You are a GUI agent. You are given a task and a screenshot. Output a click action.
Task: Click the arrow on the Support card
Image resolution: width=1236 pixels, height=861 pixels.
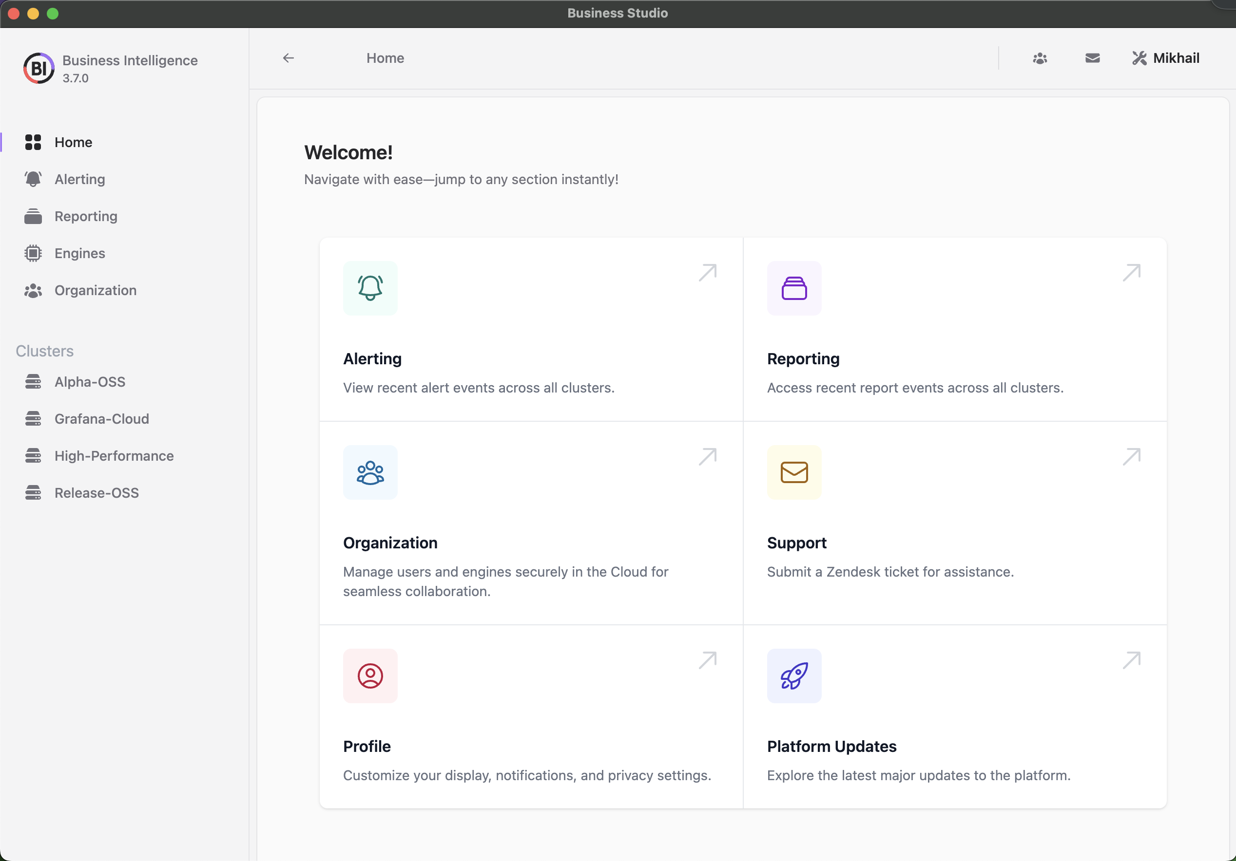pyautogui.click(x=1132, y=457)
